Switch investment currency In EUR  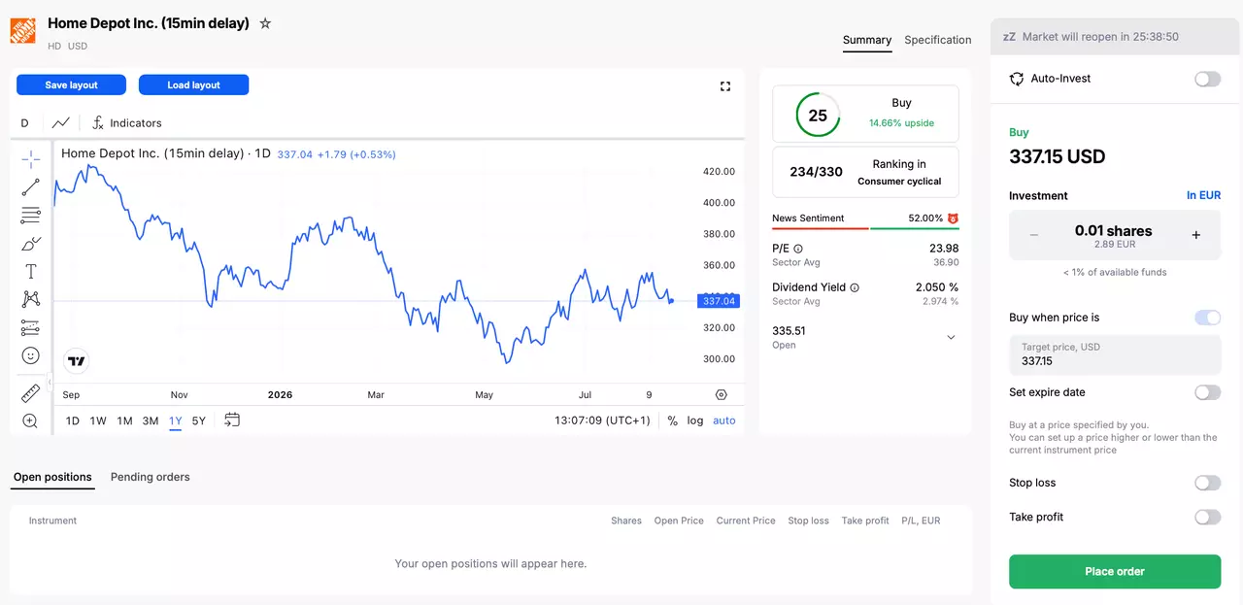(x=1203, y=195)
